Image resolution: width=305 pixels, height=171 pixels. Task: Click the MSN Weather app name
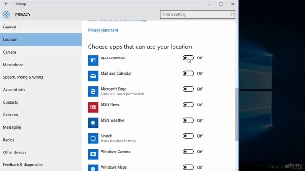tap(112, 120)
